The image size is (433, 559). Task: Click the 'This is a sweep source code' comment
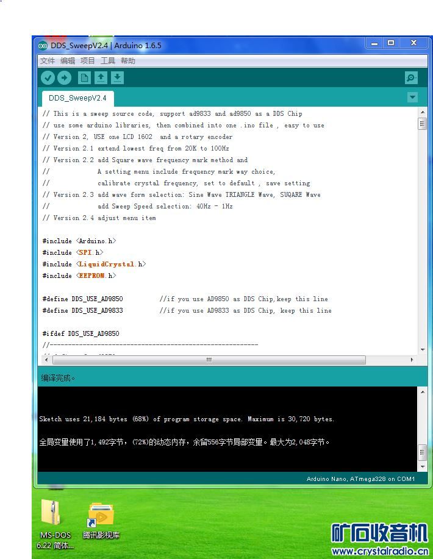pos(172,114)
